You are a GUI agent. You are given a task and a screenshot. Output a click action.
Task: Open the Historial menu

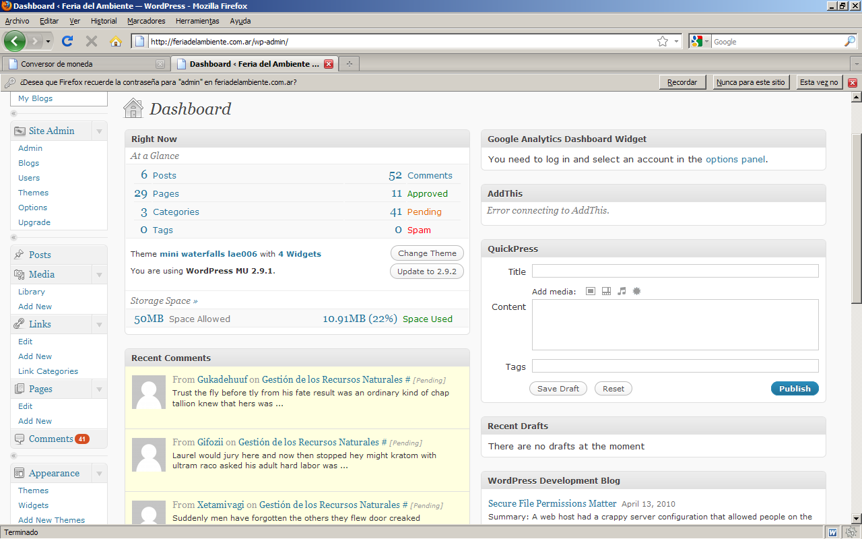104,21
